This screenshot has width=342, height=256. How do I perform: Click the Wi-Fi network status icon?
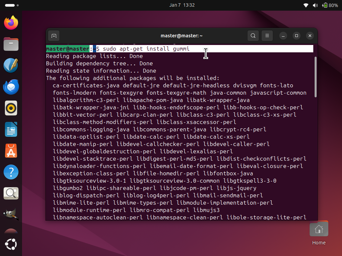coord(306,5)
